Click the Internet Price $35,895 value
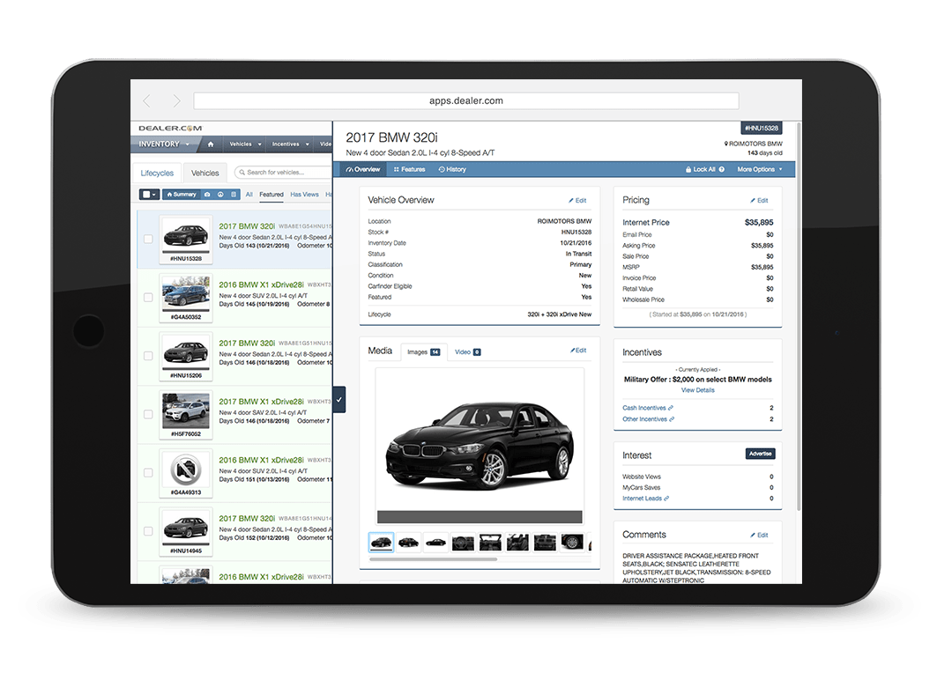Screen dimensions: 937x680 pyautogui.click(x=759, y=223)
